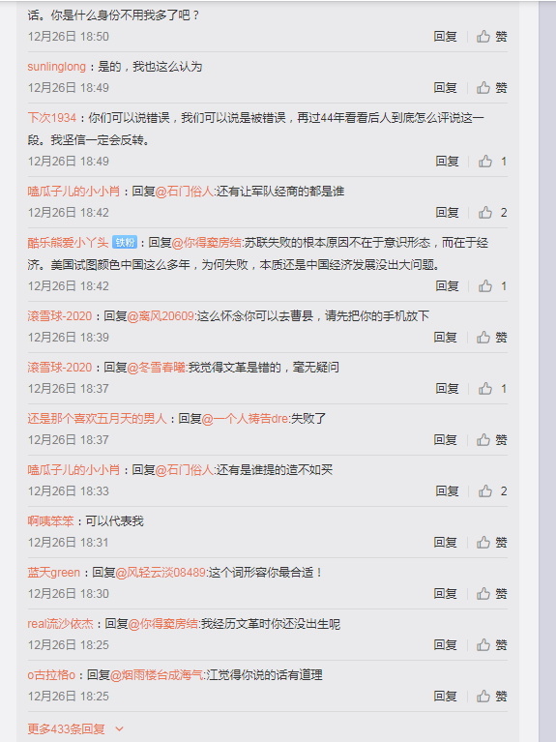The width and height of the screenshot is (556, 742).
Task: Open sunlinglong's user profile
Action: click(56, 67)
